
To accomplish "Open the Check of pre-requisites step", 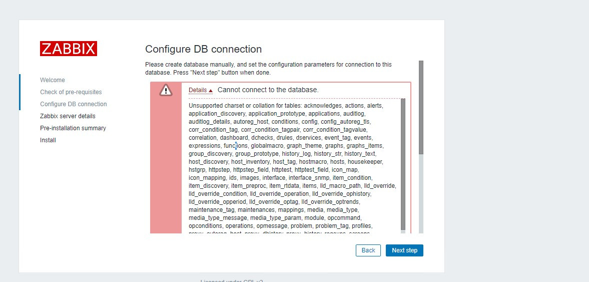I will click(x=71, y=92).
